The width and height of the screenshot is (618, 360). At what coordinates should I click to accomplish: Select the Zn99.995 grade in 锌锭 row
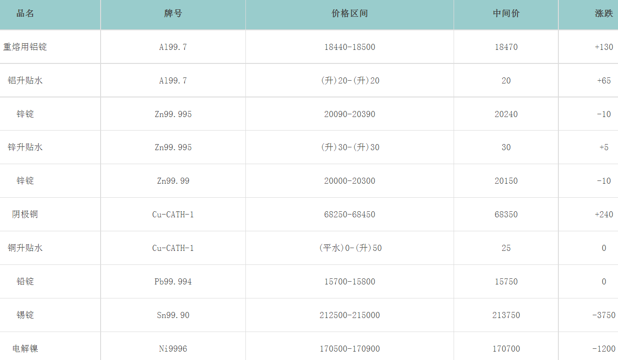click(x=173, y=114)
